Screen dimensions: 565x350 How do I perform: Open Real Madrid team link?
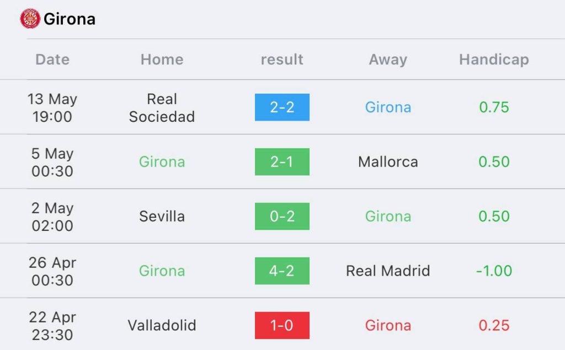388,271
